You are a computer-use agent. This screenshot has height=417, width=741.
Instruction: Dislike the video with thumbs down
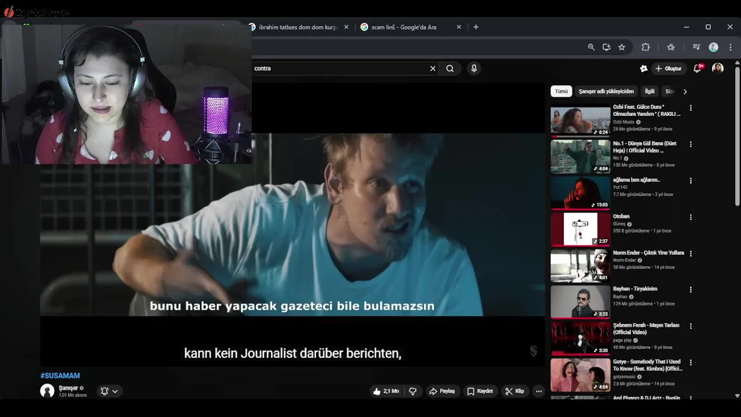[413, 392]
